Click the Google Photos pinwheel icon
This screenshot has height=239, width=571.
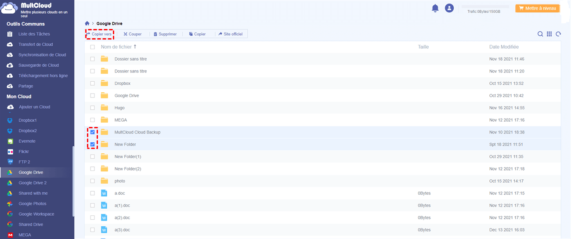pos(10,204)
